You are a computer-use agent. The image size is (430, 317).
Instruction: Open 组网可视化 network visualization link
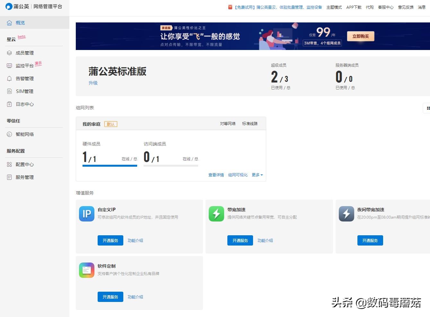point(238,175)
